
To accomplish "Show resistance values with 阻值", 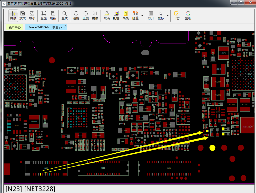I will click(135, 15).
